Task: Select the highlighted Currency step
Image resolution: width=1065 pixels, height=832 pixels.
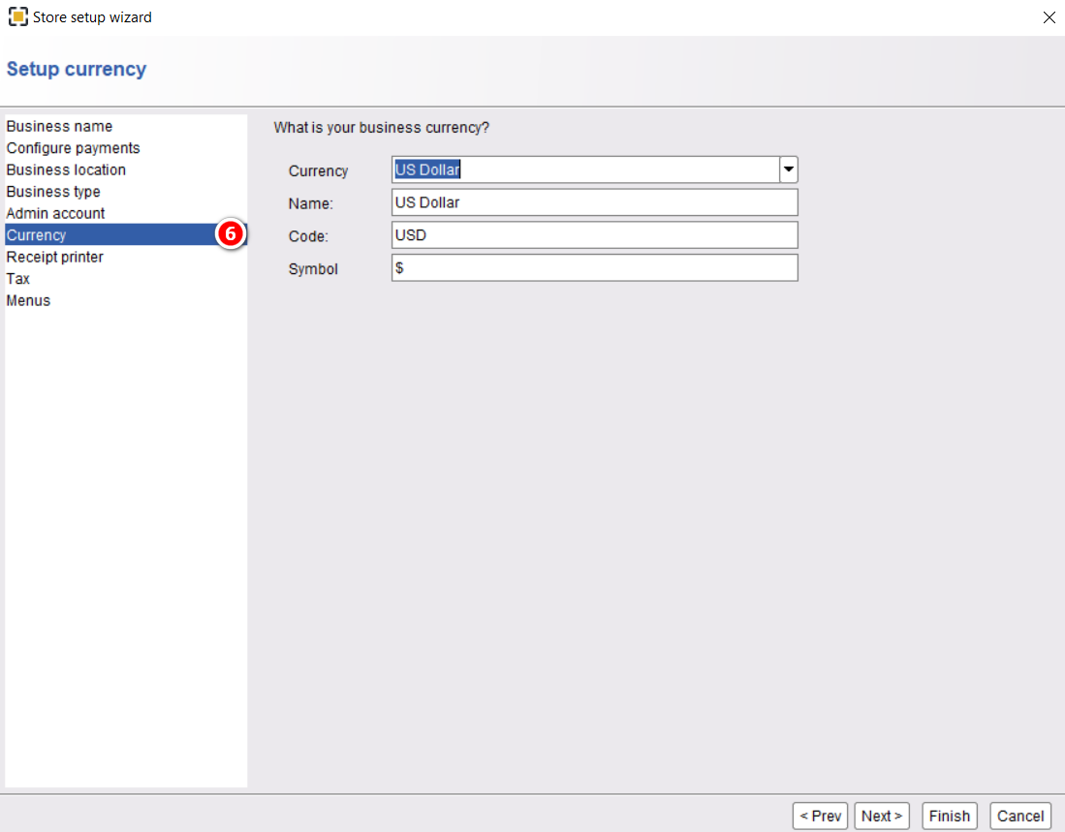Action: (126, 234)
